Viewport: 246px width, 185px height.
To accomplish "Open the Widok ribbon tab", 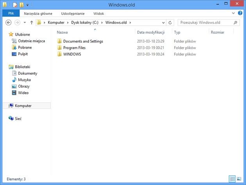I will [x=99, y=14].
